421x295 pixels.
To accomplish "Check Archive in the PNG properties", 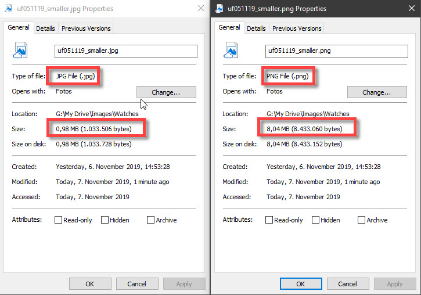I will pyautogui.click(x=362, y=220).
